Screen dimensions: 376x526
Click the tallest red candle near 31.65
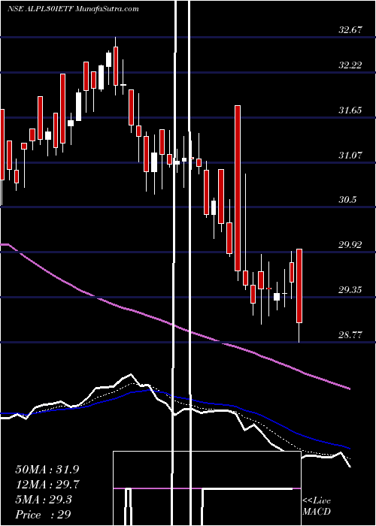point(238,188)
